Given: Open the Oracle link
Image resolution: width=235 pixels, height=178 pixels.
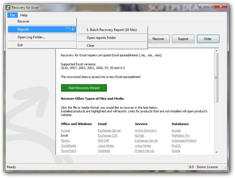Looking at the screenshot, I should (176, 151).
